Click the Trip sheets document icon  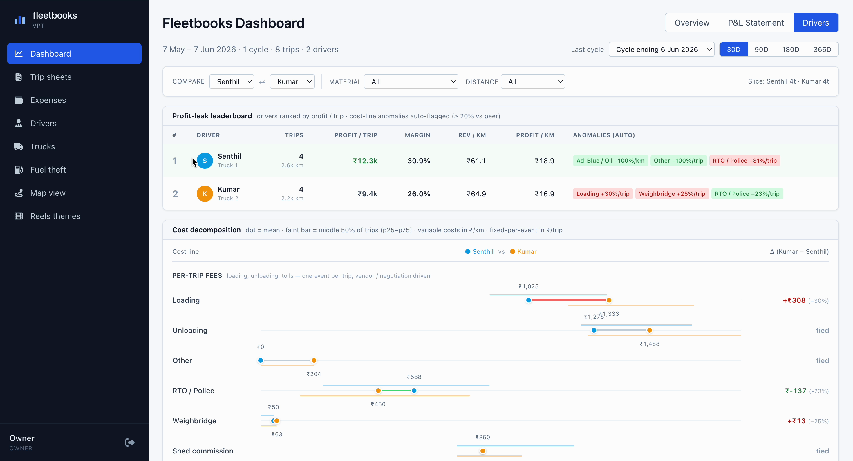[19, 77]
